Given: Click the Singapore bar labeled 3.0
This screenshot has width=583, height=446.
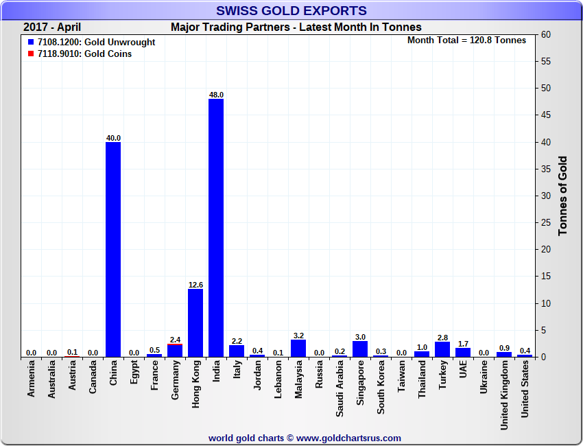Looking at the screenshot, I should coord(360,349).
